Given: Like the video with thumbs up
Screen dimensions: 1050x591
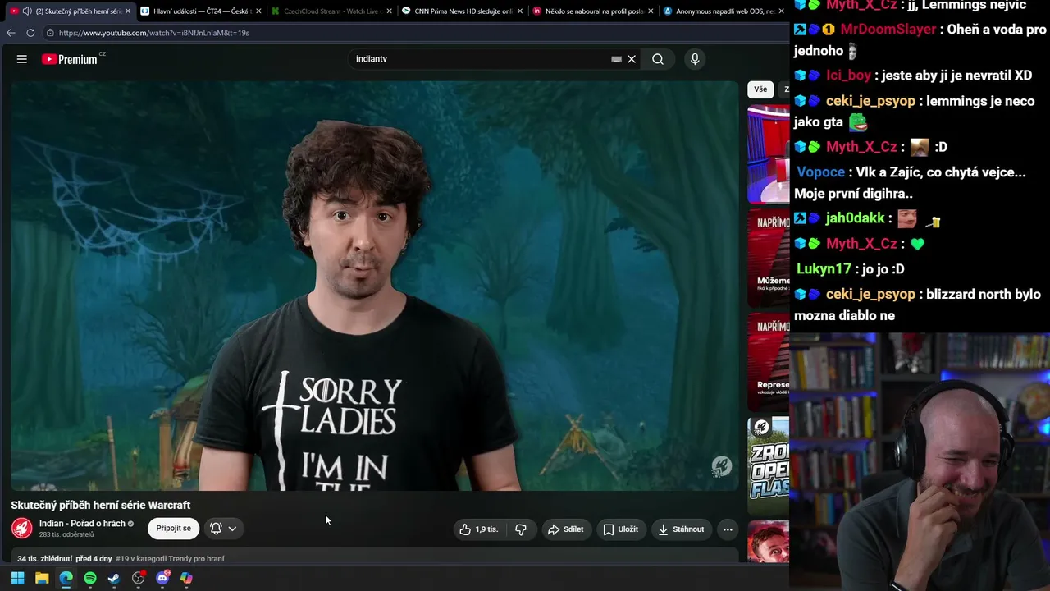Looking at the screenshot, I should click(479, 529).
